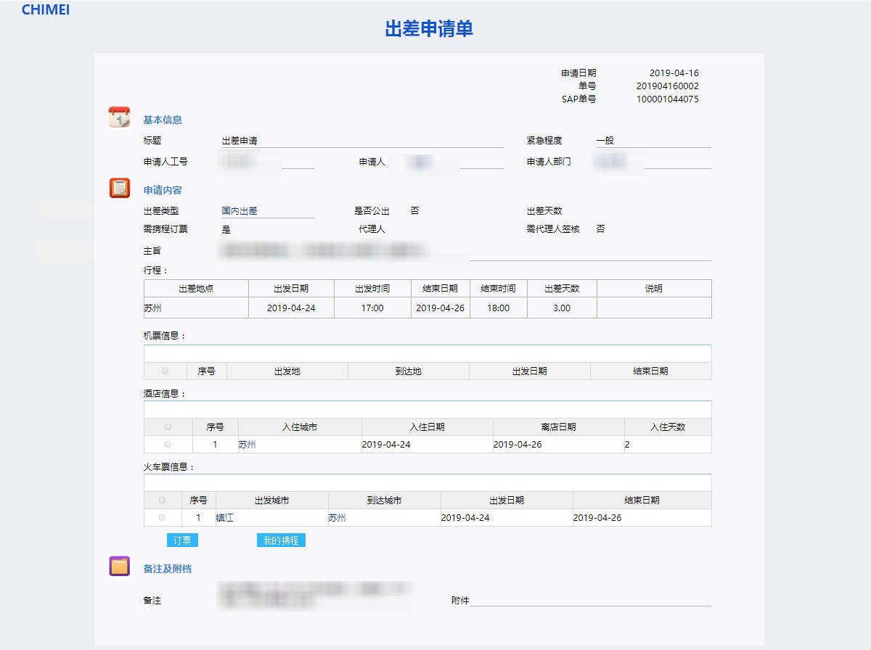Click 到达城市 苏州 in the train table

[385, 517]
